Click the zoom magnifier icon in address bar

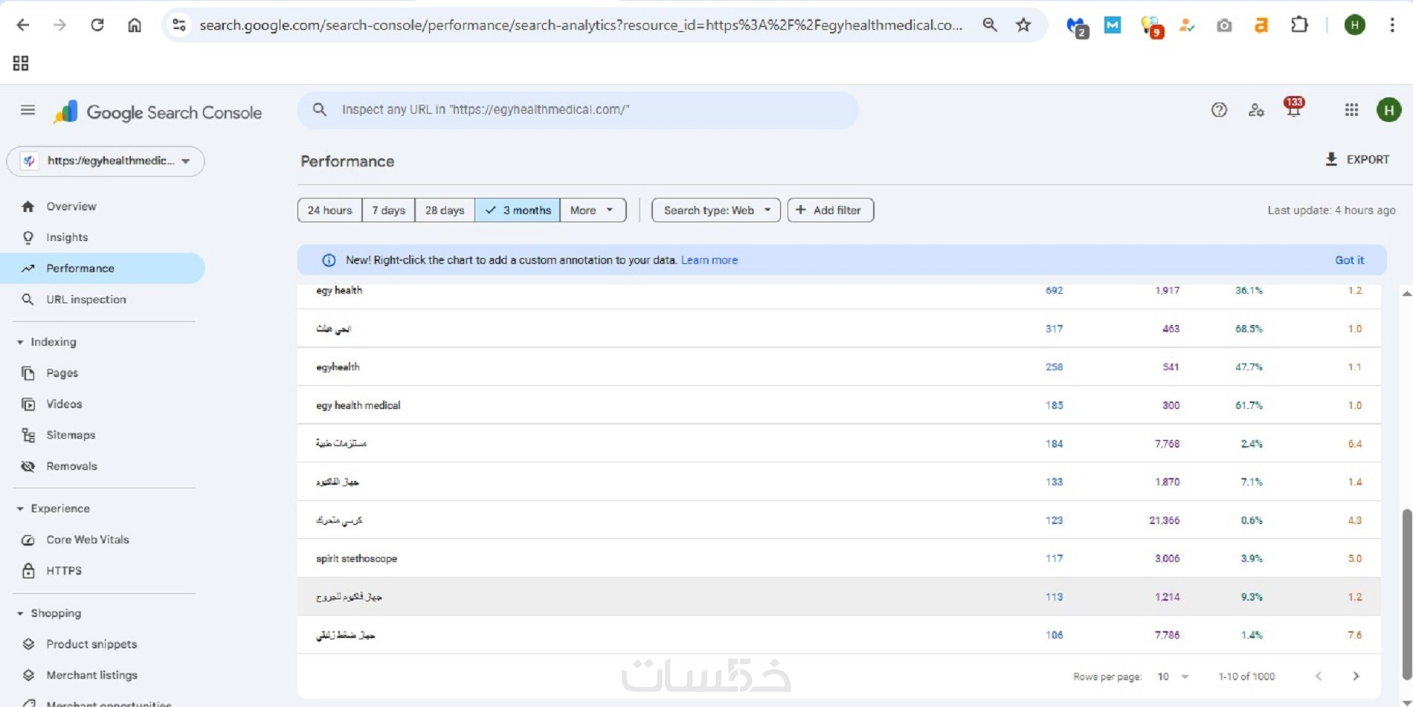990,25
